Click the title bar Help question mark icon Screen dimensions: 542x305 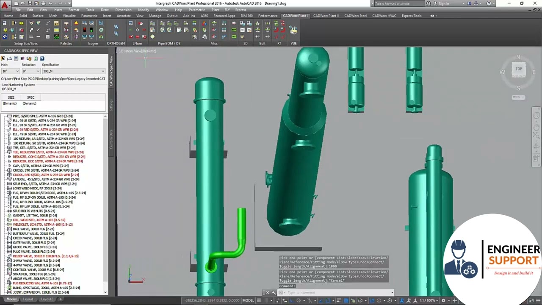pos(489,3)
